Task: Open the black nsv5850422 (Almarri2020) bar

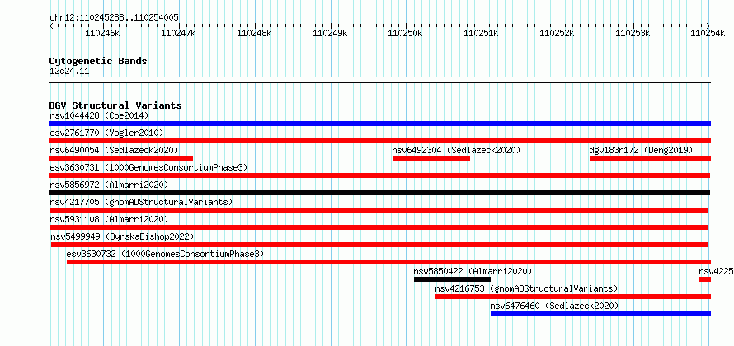Action: coord(452,279)
